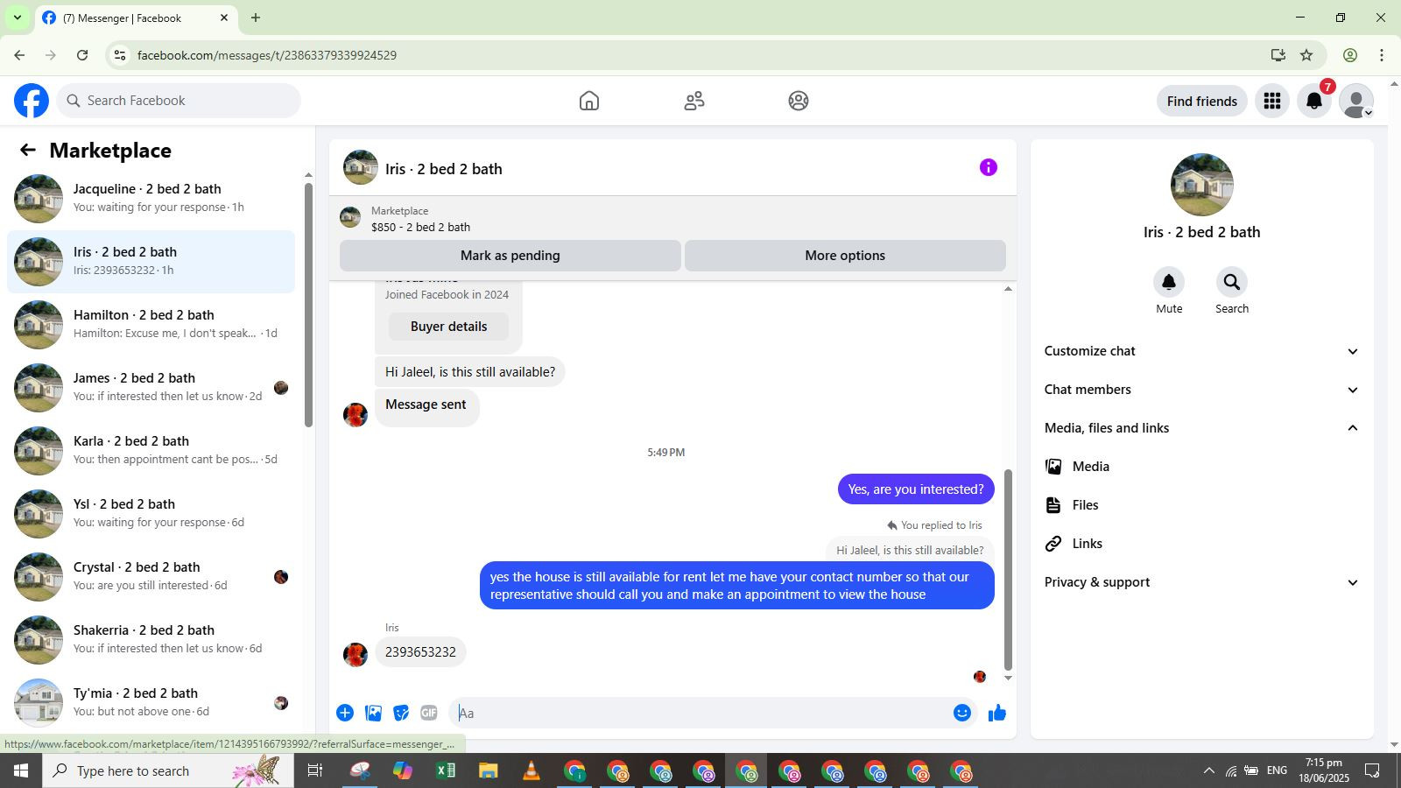The height and width of the screenshot is (788, 1401).
Task: Open Task View on the taskbar
Action: coord(315,770)
